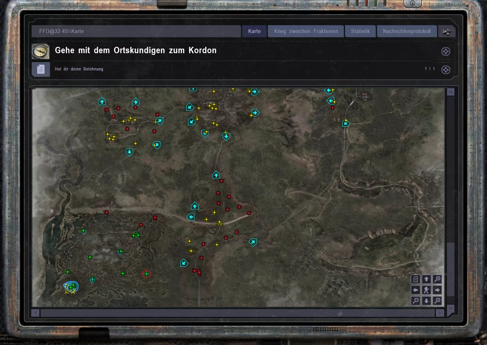The width and height of the screenshot is (487, 345).
Task: Pan map up with the up arrow button
Action: (426, 279)
